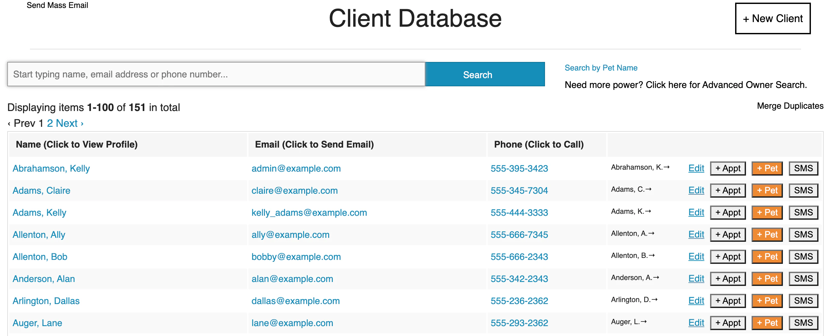The image size is (831, 336).
Task: Click the Allenton, A. arrow shortcut
Action: 633,234
